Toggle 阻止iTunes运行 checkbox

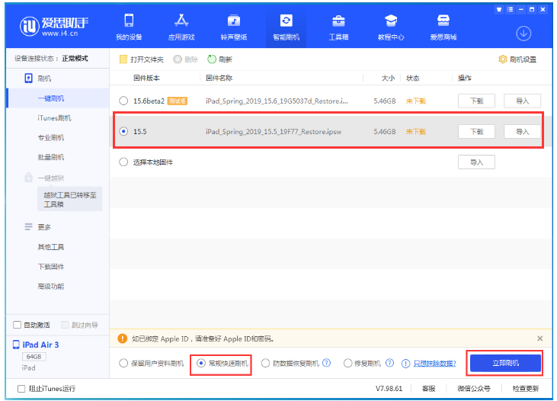point(21,389)
